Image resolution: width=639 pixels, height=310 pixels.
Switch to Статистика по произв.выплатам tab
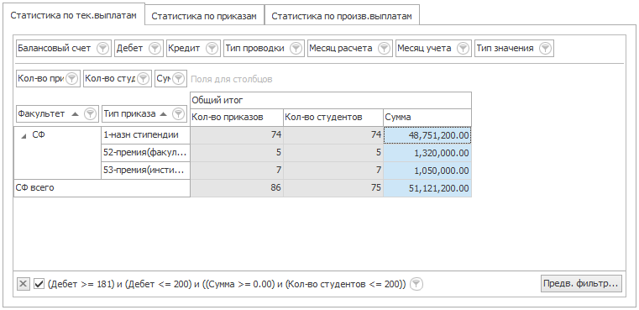click(x=342, y=16)
